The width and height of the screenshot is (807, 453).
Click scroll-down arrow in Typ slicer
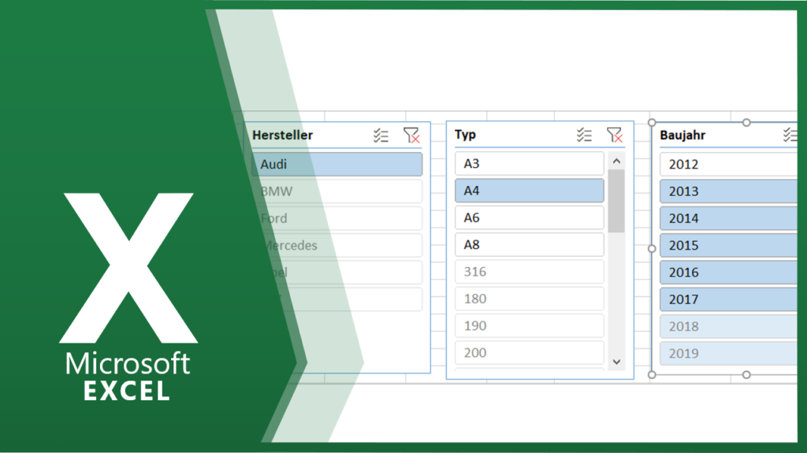[616, 362]
